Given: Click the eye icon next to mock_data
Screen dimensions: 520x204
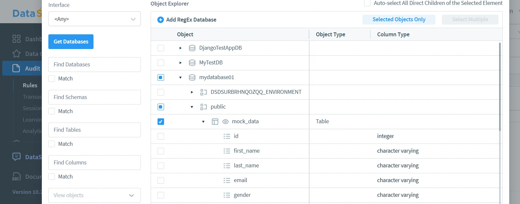Looking at the screenshot, I should [x=225, y=122].
